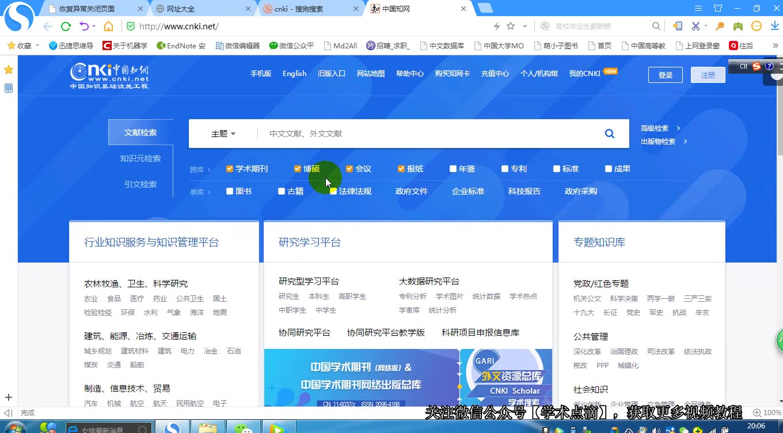Open the favorites star in left sidebar
The height and width of the screenshot is (433, 783).
[x=9, y=70]
